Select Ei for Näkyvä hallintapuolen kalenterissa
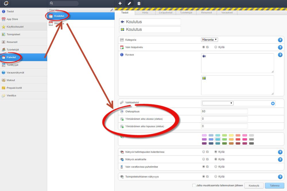Image resolution: width=287 pixels, height=191 pixels. (x=203, y=152)
